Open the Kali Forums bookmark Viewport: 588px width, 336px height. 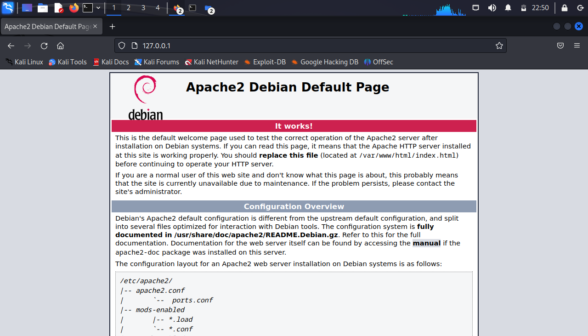click(x=157, y=62)
